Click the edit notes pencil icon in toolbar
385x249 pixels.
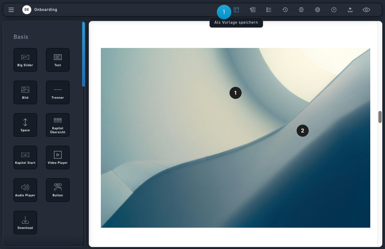(x=253, y=10)
